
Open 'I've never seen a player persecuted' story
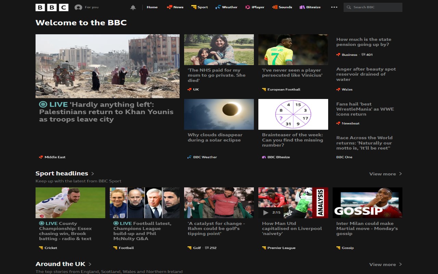click(292, 73)
